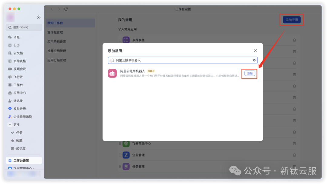The image size is (327, 184).
Task: Click the 阿里云账单机器人 search input
Action: pyautogui.click(x=183, y=60)
